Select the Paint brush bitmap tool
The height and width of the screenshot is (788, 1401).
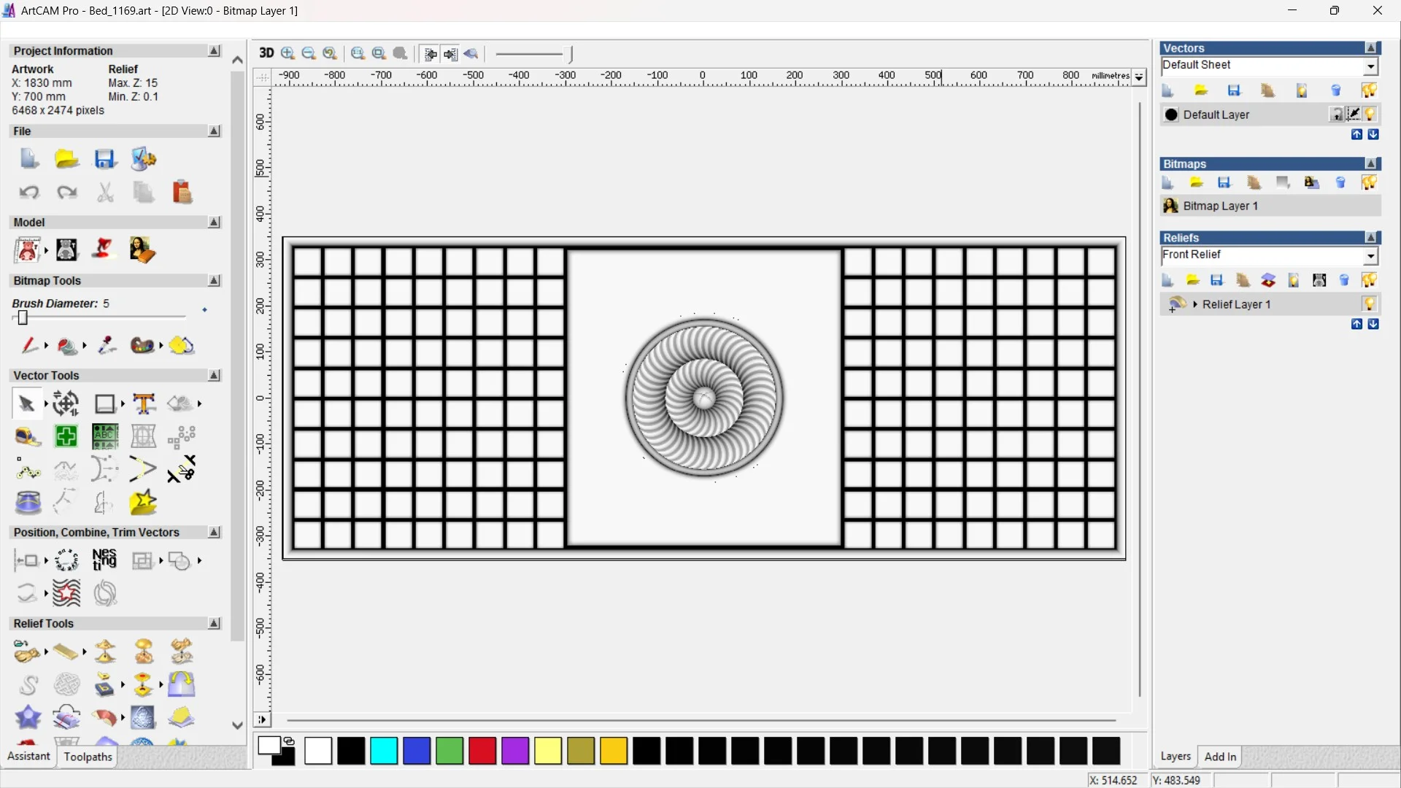tap(29, 345)
